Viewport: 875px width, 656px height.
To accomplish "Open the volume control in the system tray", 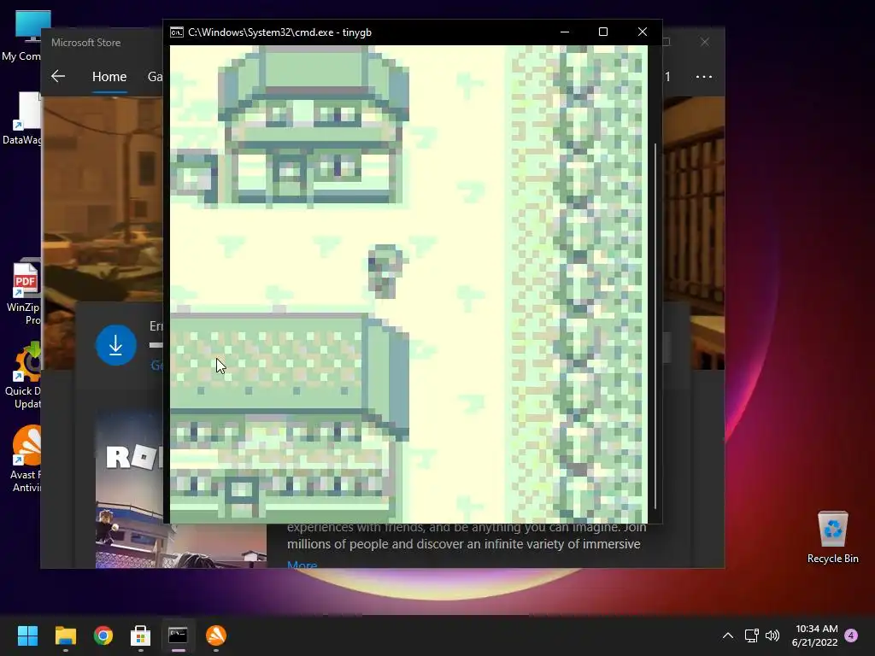I will point(772,635).
